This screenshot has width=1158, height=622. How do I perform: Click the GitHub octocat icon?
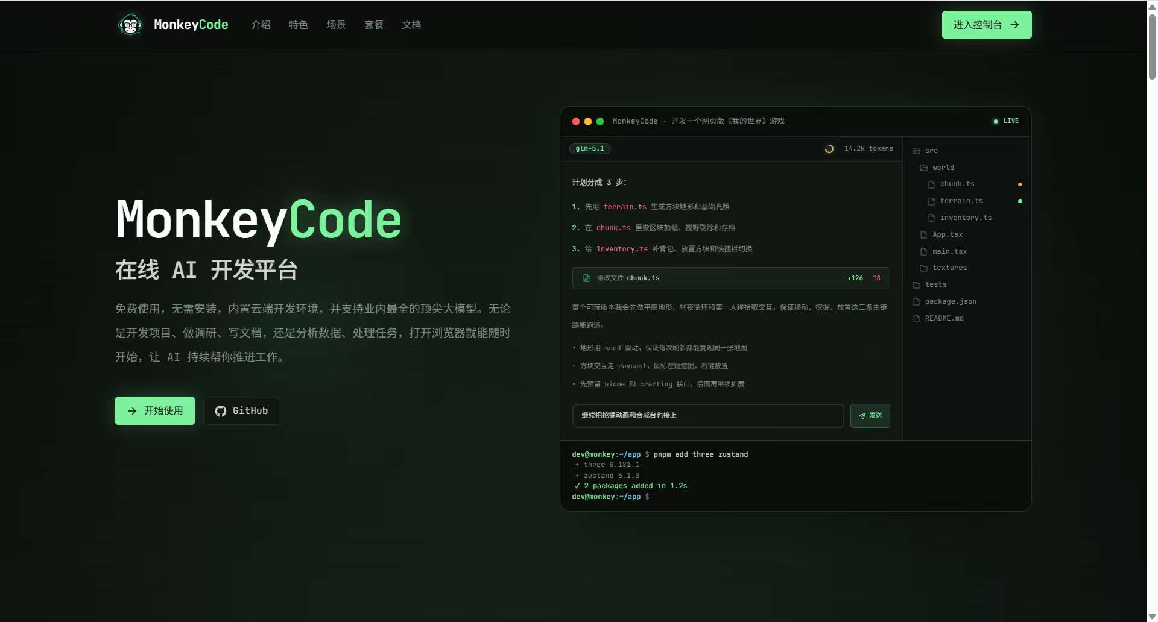221,411
